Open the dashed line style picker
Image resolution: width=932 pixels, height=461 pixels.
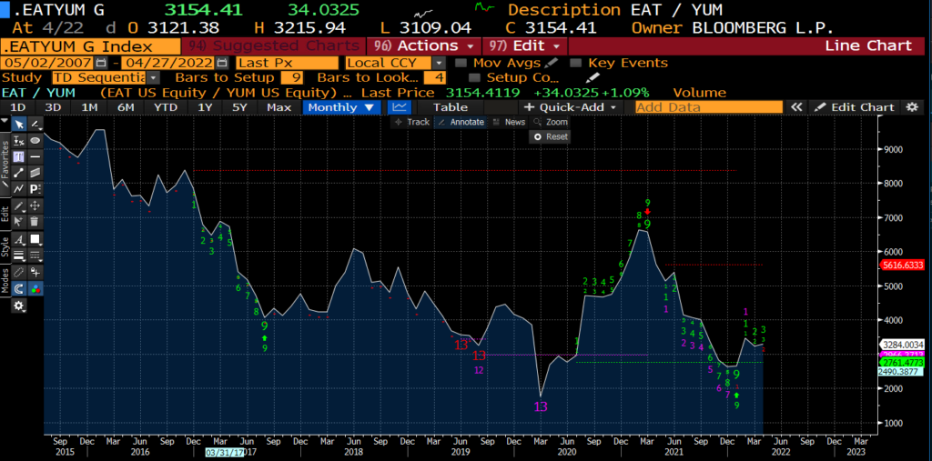tap(35, 256)
